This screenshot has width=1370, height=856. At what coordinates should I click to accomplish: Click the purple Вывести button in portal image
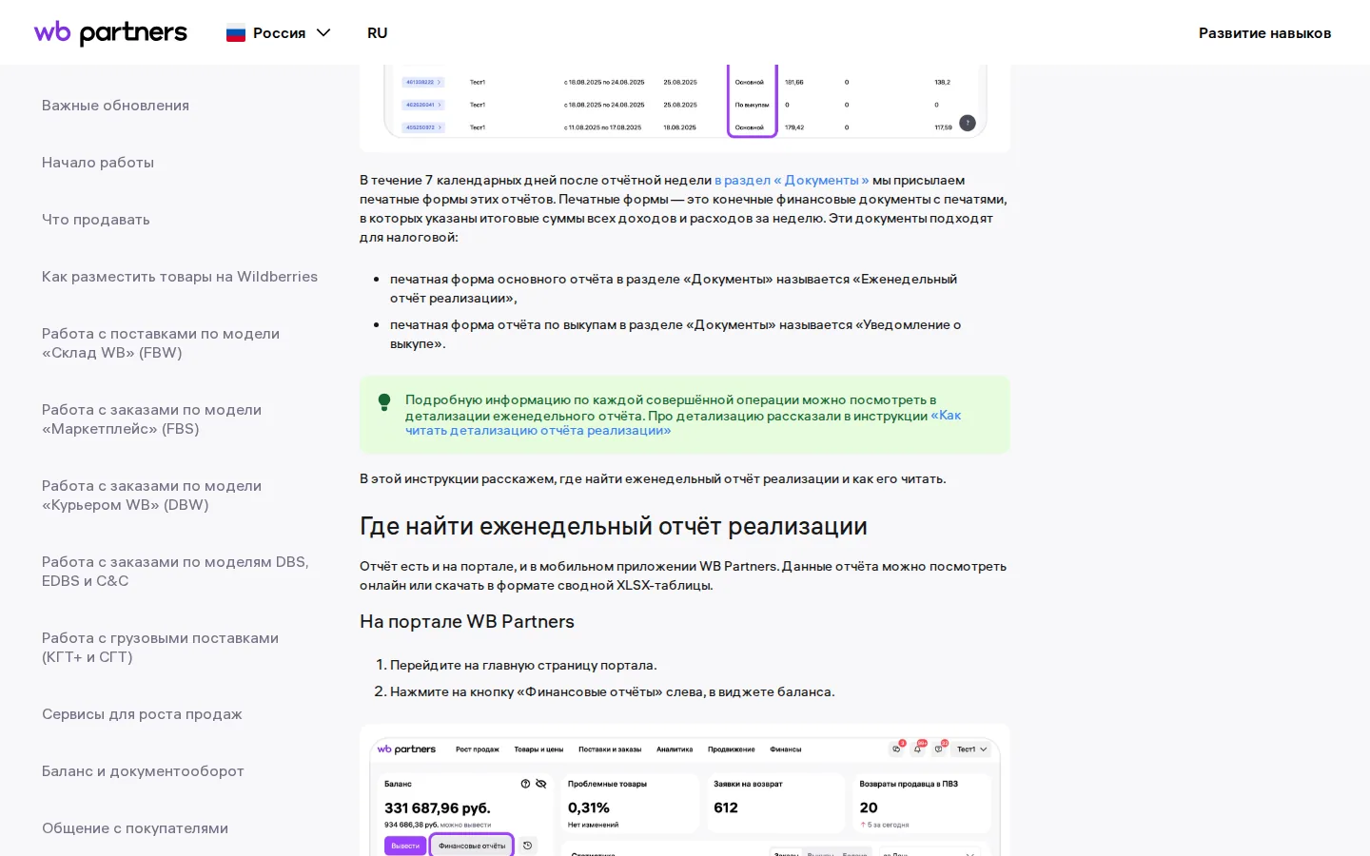(405, 846)
